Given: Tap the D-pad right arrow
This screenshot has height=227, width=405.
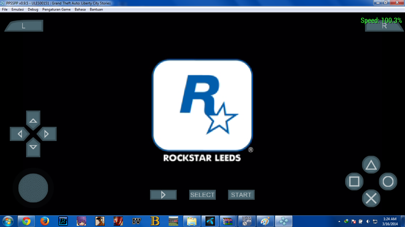Looking at the screenshot, I should coord(47,134).
